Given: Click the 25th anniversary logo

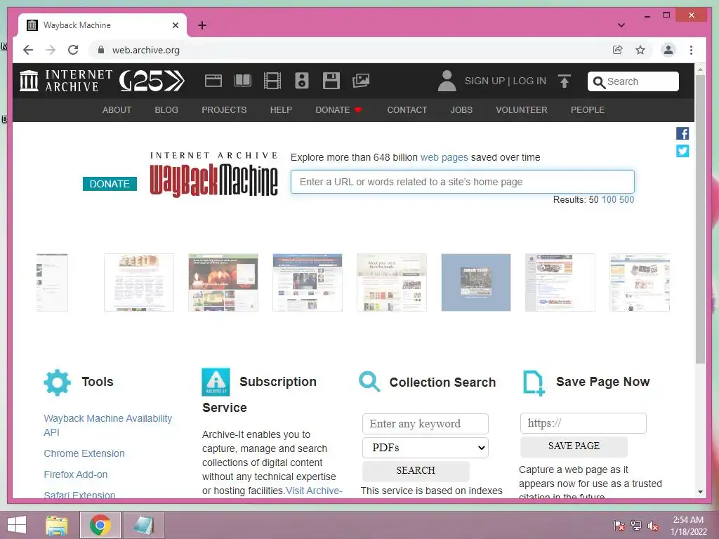Looking at the screenshot, I should click(x=152, y=81).
